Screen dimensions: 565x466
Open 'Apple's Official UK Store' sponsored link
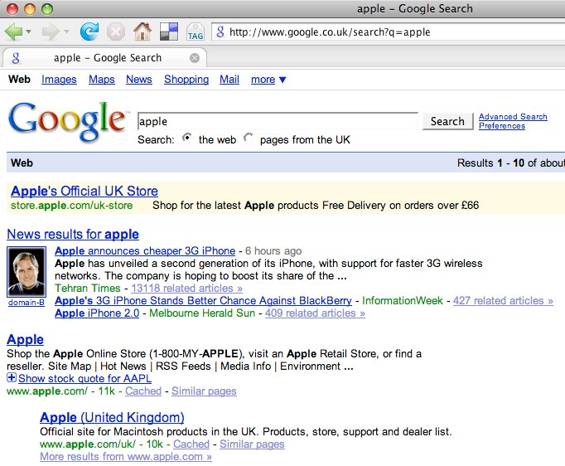coord(85,191)
